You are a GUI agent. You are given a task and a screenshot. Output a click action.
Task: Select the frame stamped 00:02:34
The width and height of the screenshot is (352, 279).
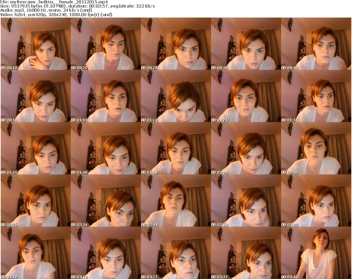click(x=106, y=201)
